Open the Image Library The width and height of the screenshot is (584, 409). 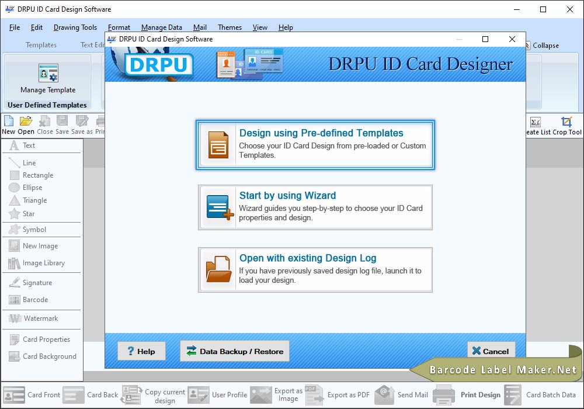pyautogui.click(x=37, y=263)
